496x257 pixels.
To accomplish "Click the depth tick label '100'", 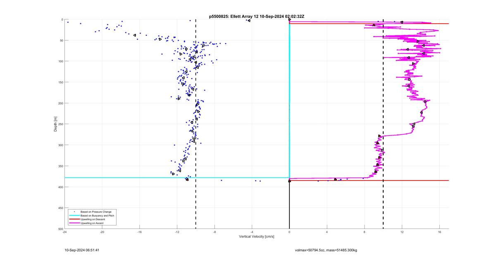I will [60, 61].
